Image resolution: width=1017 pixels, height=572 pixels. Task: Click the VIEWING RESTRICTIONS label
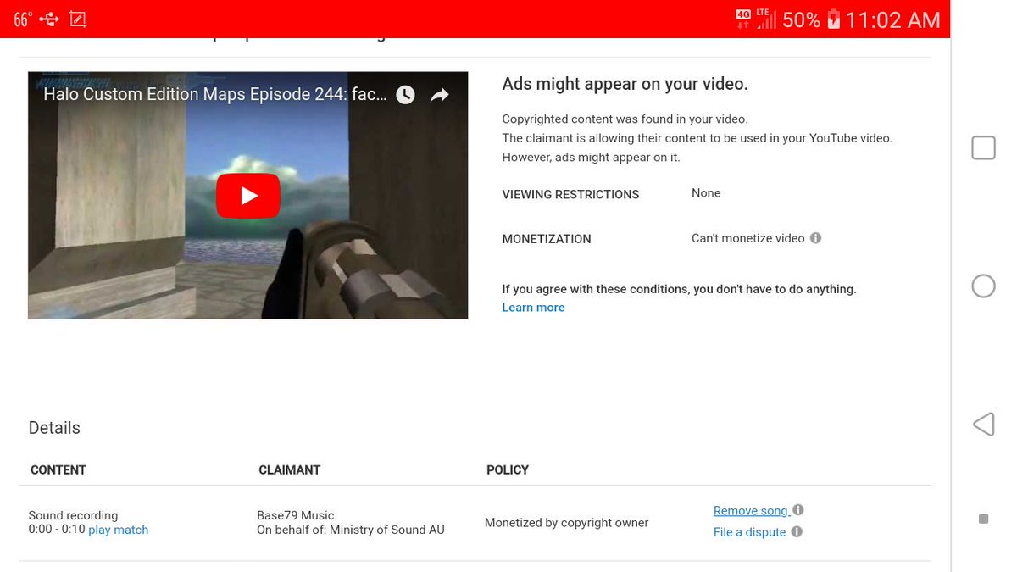[570, 194]
